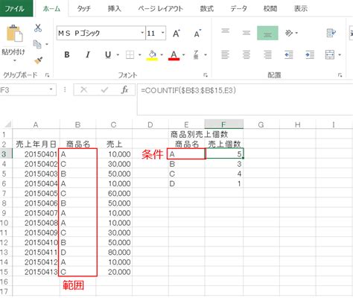Switch to ページレイアウト tab
Screen dimensions: 353x298
coord(160,9)
